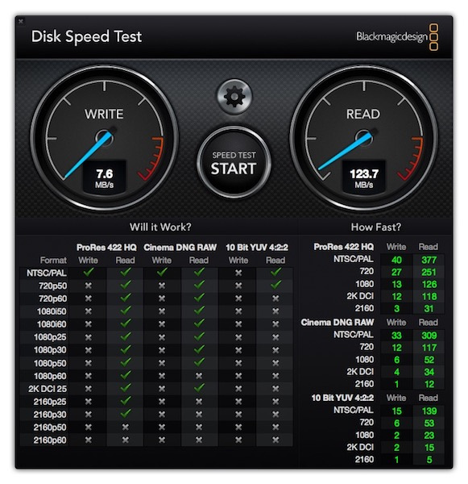Click the ProRes 422 HQ NTSC/PAL read value 377
The width and height of the screenshot is (468, 484).
point(429,260)
